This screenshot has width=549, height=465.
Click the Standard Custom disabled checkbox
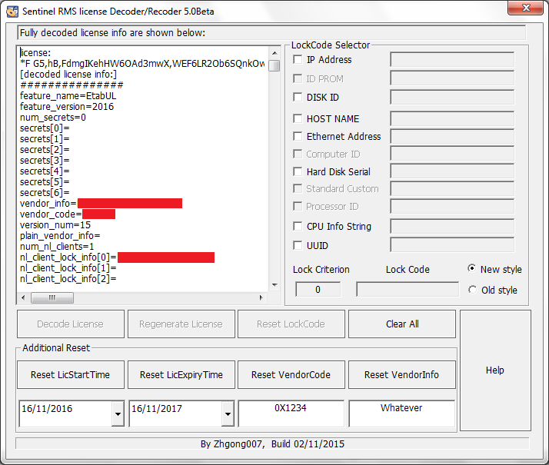[x=298, y=188]
